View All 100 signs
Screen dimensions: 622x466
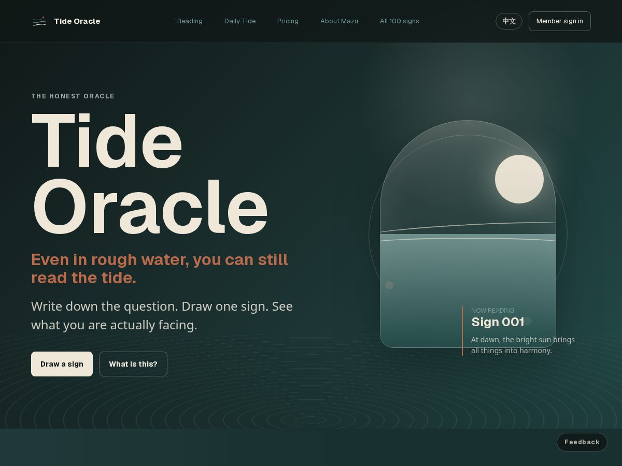[x=400, y=21]
